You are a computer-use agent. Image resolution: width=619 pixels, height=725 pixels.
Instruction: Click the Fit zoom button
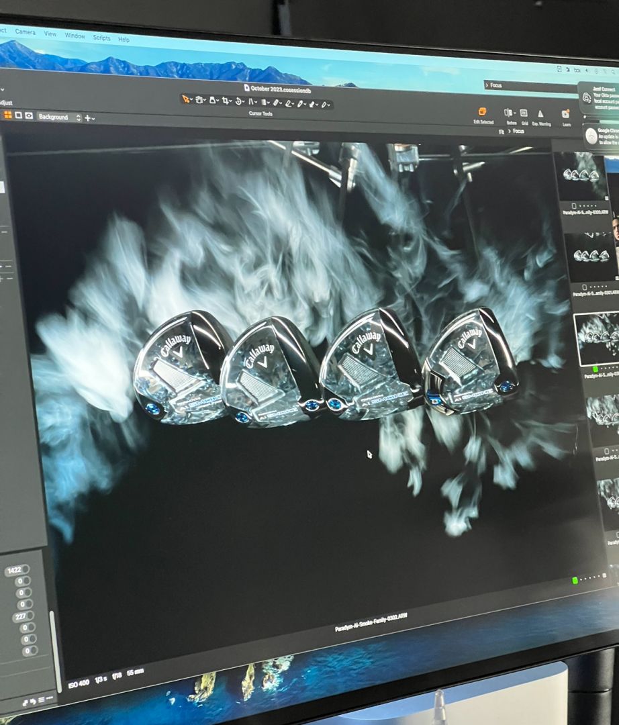point(502,132)
